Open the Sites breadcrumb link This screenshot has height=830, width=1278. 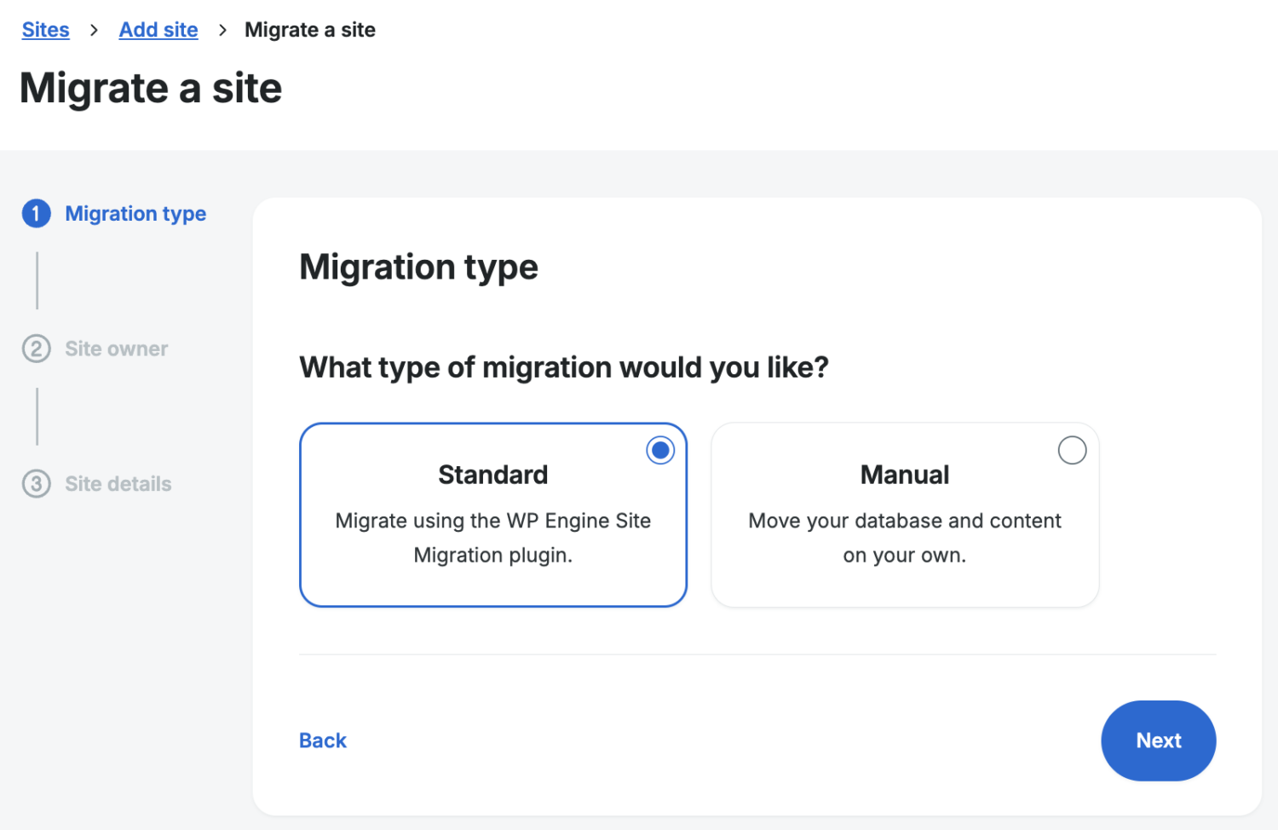46,30
